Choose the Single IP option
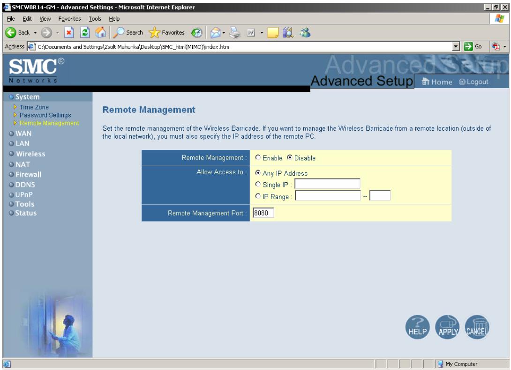This screenshot has height=370, width=511. pyautogui.click(x=258, y=185)
